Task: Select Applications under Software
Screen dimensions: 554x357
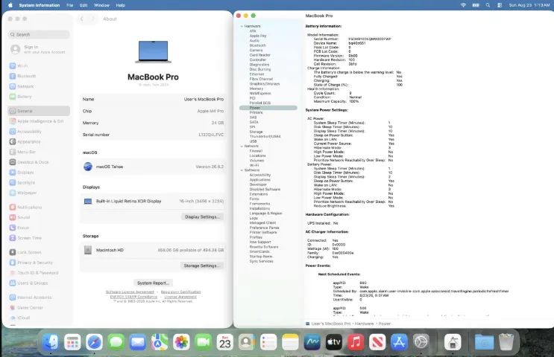Action: click(259, 180)
